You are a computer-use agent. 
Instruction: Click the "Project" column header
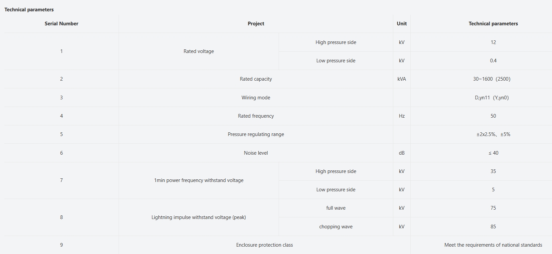[x=256, y=24]
